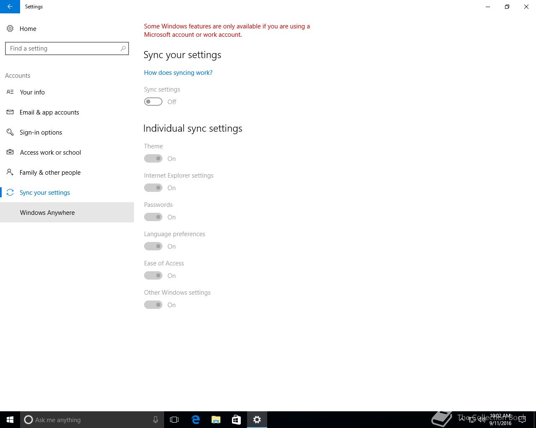The height and width of the screenshot is (428, 536).
Task: Select Family & other people
Action: pyautogui.click(x=67, y=172)
